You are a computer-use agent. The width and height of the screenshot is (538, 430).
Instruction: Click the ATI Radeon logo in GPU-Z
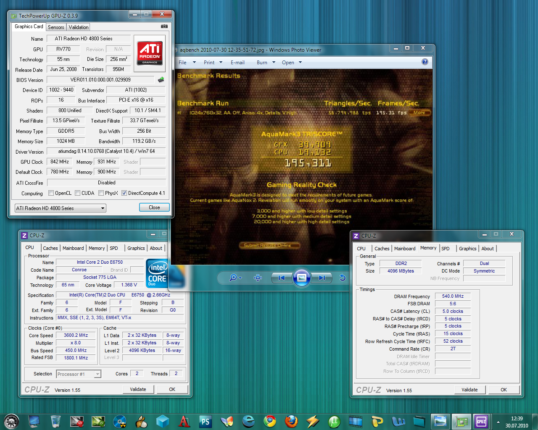150,54
